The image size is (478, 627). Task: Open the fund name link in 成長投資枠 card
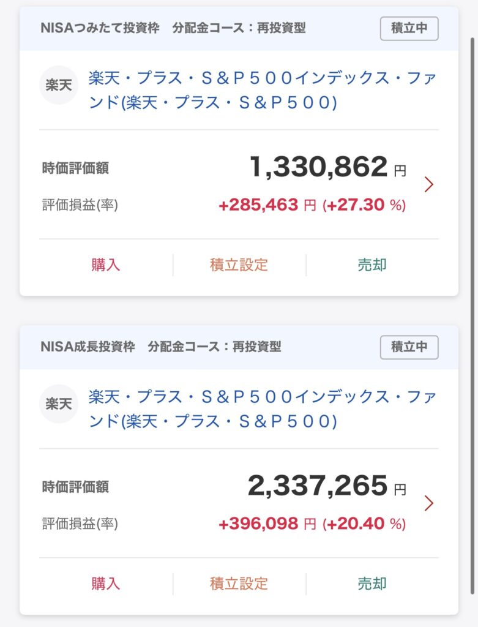(x=262, y=409)
